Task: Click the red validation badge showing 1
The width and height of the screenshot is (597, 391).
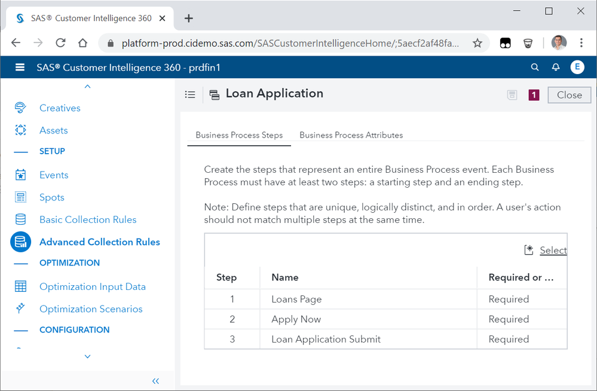Action: [534, 95]
